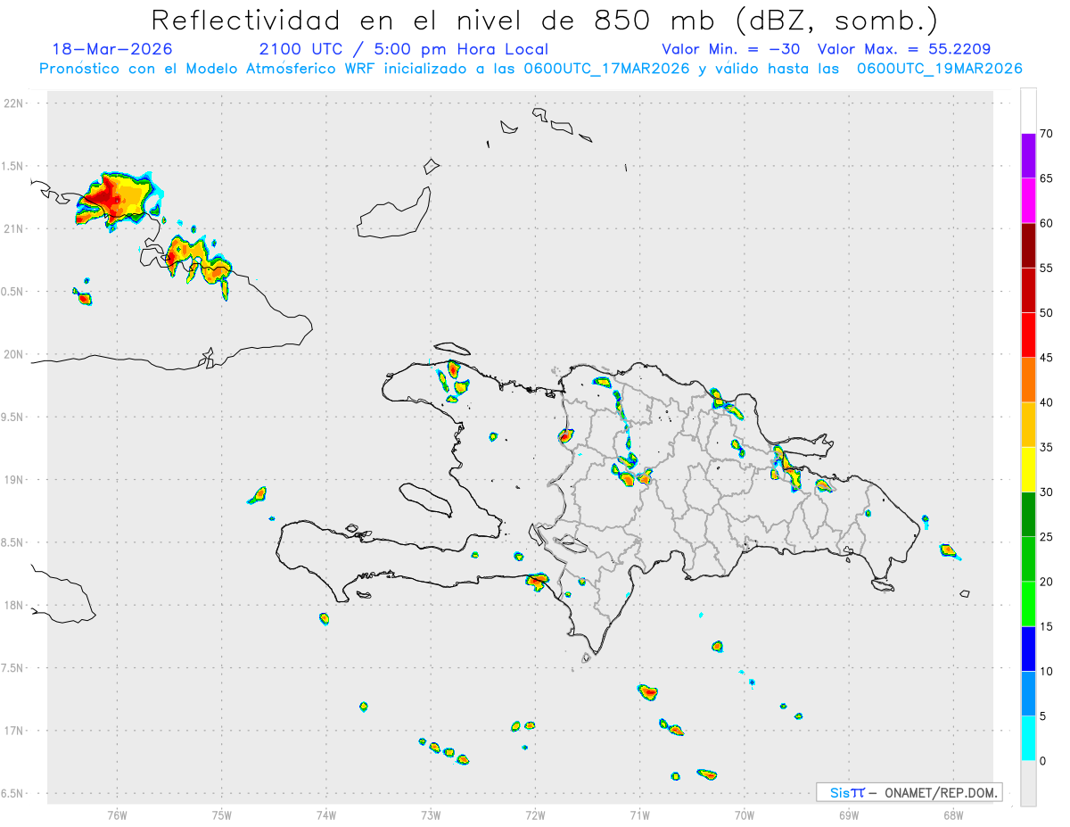1070x827 pixels.
Task: Click the '70' value on the colorbar
Action: (x=1046, y=134)
